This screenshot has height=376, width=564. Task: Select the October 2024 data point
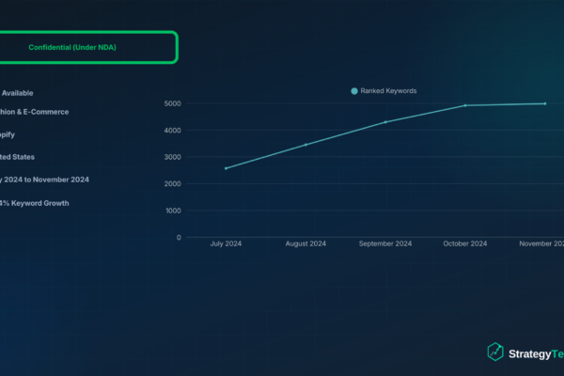465,105
